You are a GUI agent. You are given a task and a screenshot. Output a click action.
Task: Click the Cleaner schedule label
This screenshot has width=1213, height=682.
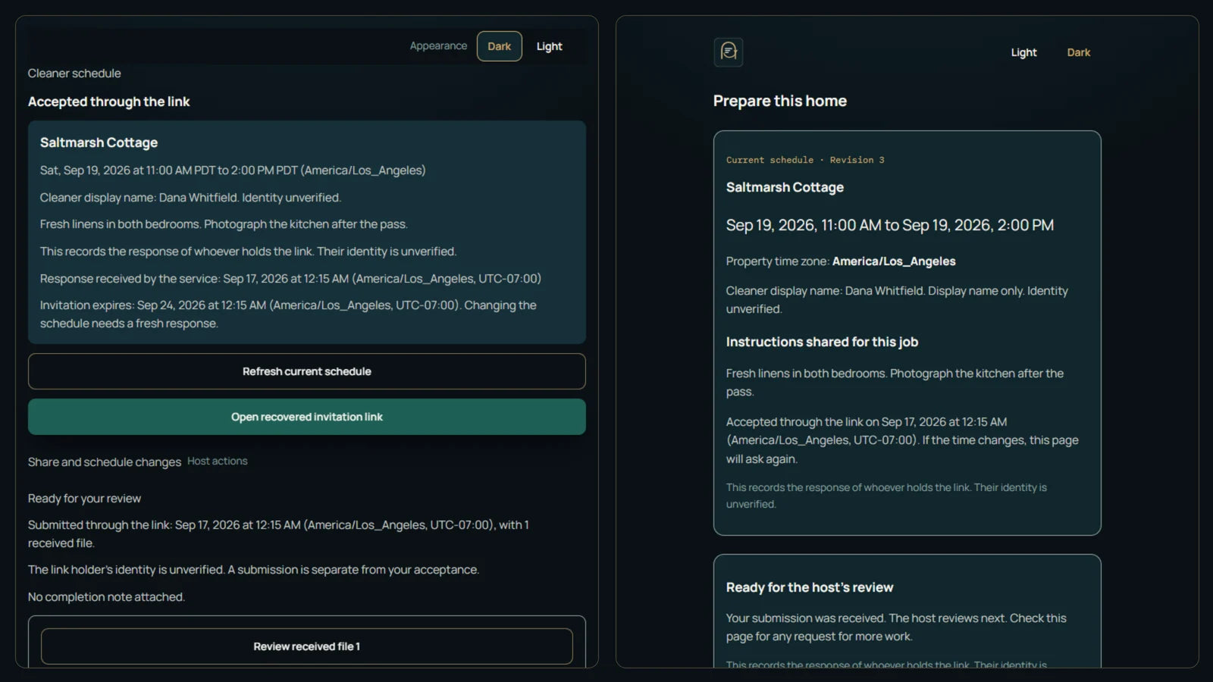74,74
